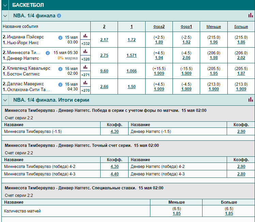This screenshot has width=255, height=222.
Task: Show +332 additional markets for Индиана match
Action: click(x=85, y=44)
